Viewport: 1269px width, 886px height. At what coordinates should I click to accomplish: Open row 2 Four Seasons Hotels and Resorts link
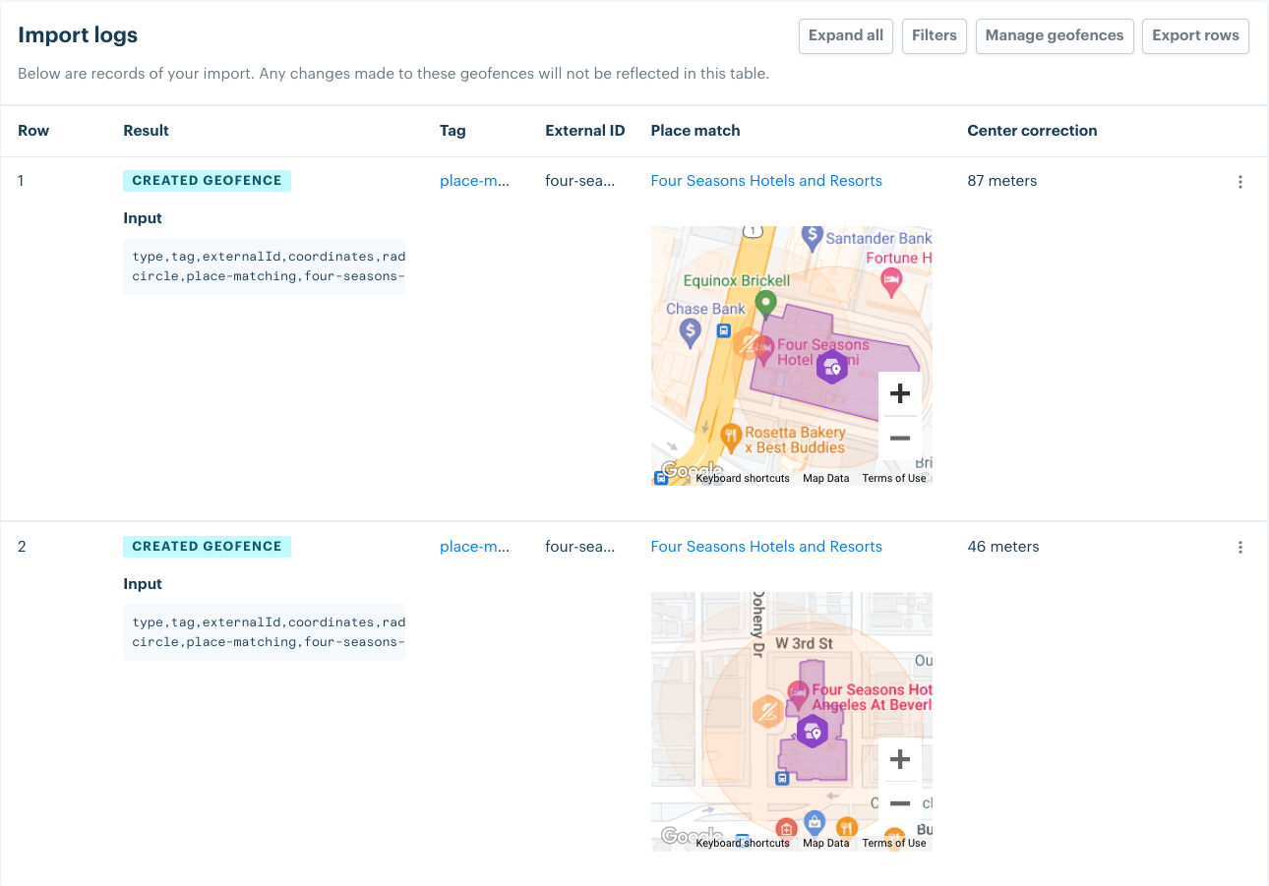coord(766,547)
